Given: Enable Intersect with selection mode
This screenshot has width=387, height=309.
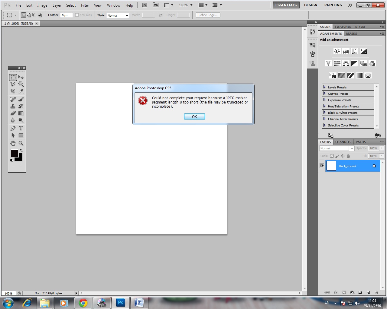Looking at the screenshot, I should (x=40, y=15).
